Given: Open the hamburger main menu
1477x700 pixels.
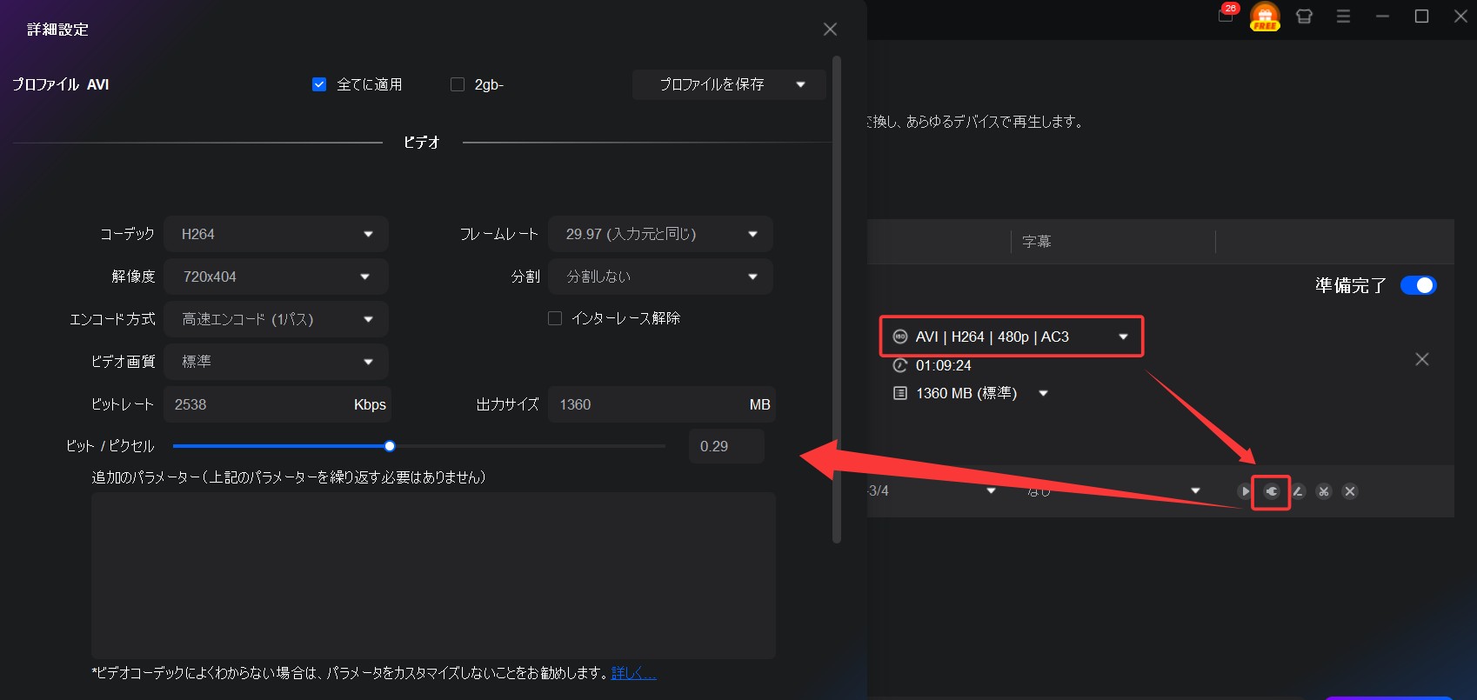Looking at the screenshot, I should pos(1343,17).
